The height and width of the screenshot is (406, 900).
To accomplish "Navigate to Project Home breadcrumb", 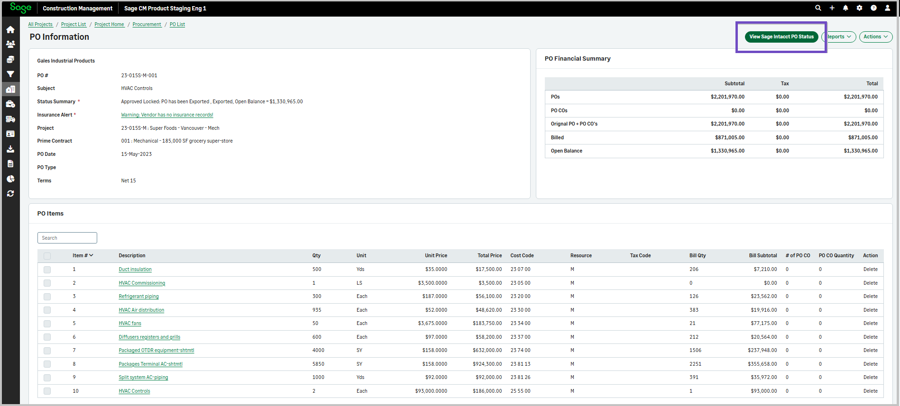I will (x=109, y=25).
